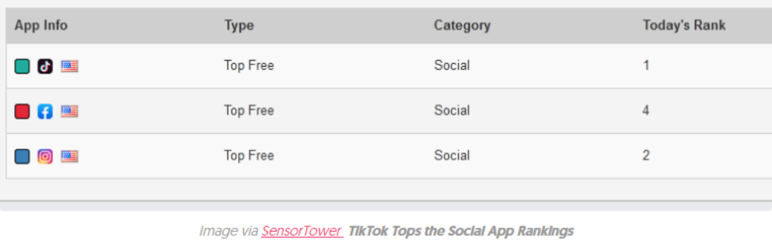Sort by the Category column header
The height and width of the screenshot is (250, 772).
[x=462, y=25]
